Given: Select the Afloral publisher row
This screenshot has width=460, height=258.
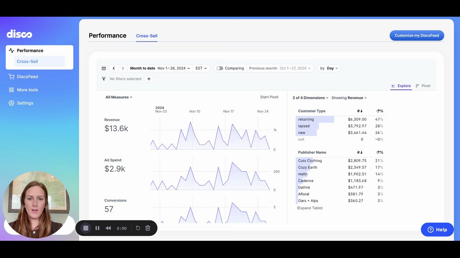Looking at the screenshot, I should pos(340,194).
